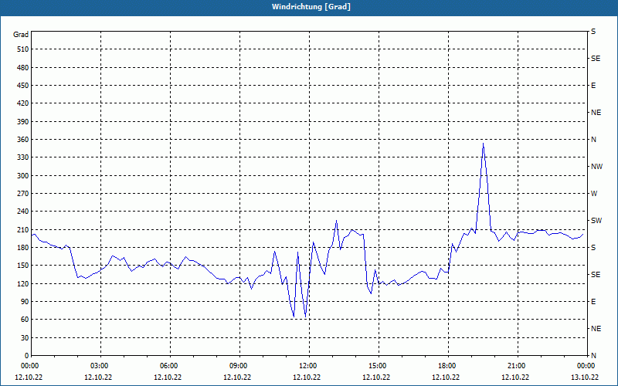The image size is (618, 386).
Task: Click the "Grad" unit label on the y-axis
Action: (21, 35)
